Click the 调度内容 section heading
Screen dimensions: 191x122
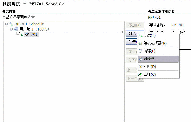[9, 11]
